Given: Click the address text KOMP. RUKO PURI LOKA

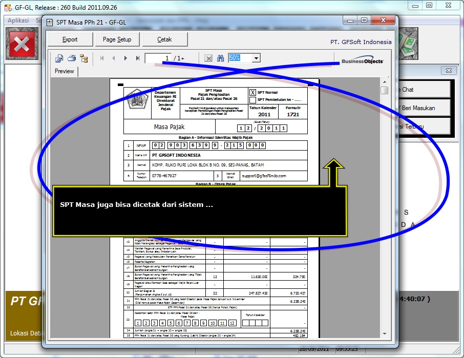Looking at the screenshot, I should 208,165.
